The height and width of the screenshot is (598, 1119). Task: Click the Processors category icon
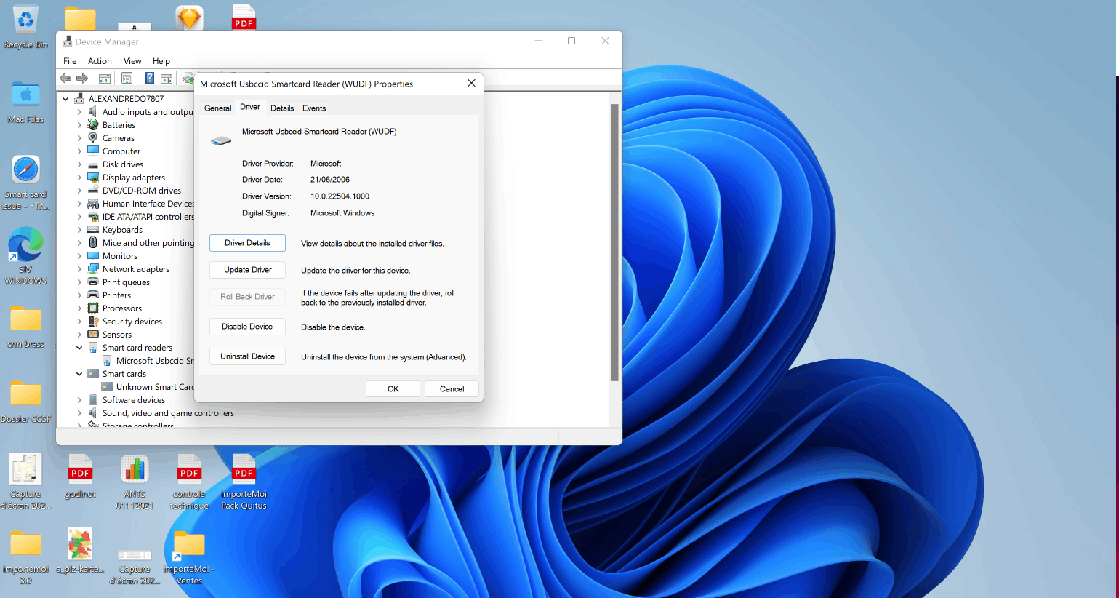(93, 308)
